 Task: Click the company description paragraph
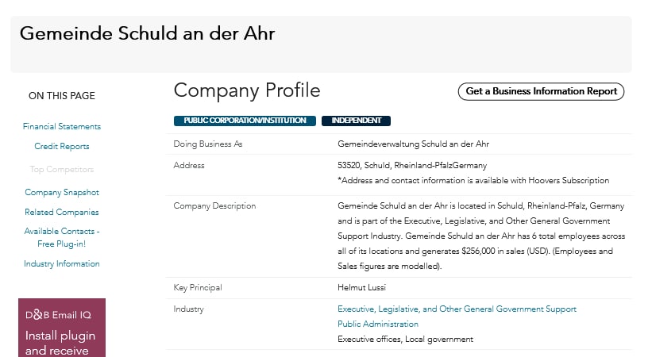tap(481, 236)
